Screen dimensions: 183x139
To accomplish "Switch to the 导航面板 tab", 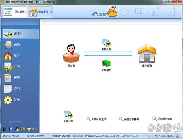I will click(x=14, y=12).
